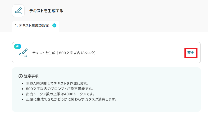The image size is (208, 119).
Task: Click the note about 3タスク消費します
Action: point(71,99)
